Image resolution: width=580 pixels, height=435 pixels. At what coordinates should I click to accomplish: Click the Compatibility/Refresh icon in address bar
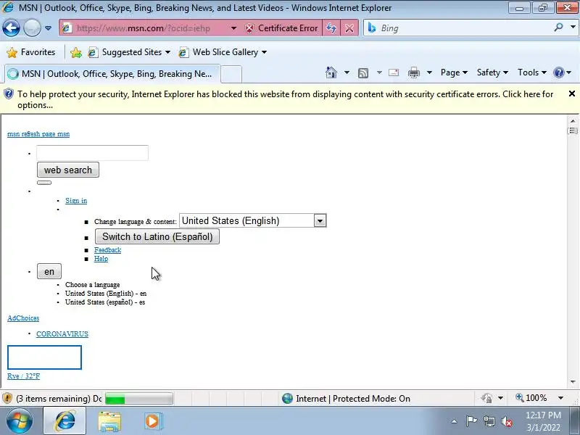tap(331, 28)
